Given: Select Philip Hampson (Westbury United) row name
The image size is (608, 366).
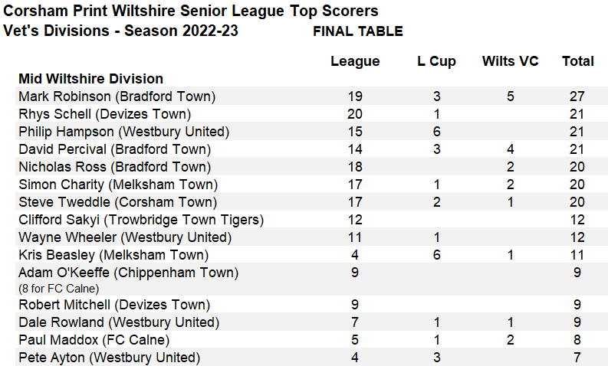Looking at the screenshot, I should (x=123, y=132).
